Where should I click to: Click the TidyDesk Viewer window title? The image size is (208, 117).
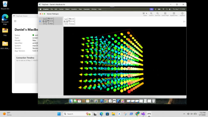(22, 16)
